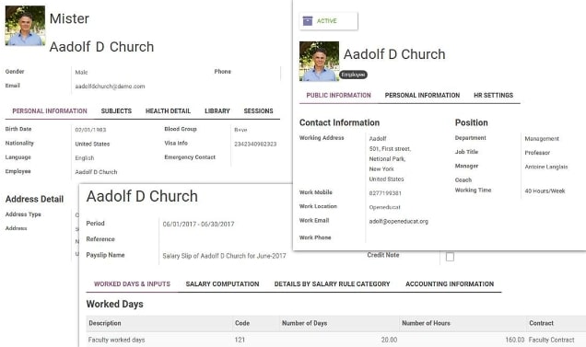Click the 20.00 number of days cell

coord(389,340)
